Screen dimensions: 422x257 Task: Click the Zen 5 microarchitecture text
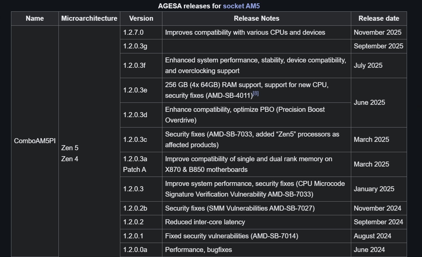[70, 148]
